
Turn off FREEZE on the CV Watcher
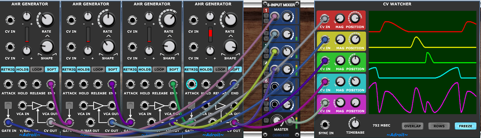[466, 126]
